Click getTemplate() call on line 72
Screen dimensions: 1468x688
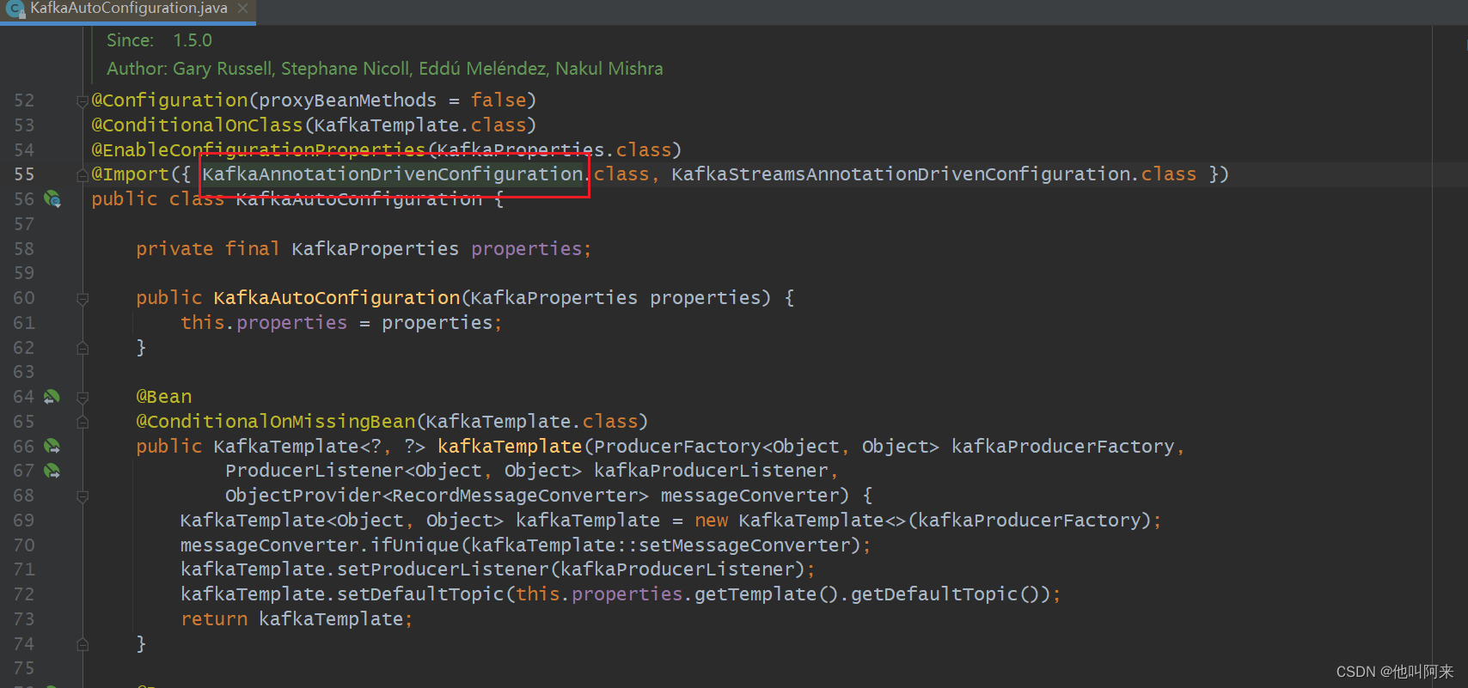coord(766,594)
